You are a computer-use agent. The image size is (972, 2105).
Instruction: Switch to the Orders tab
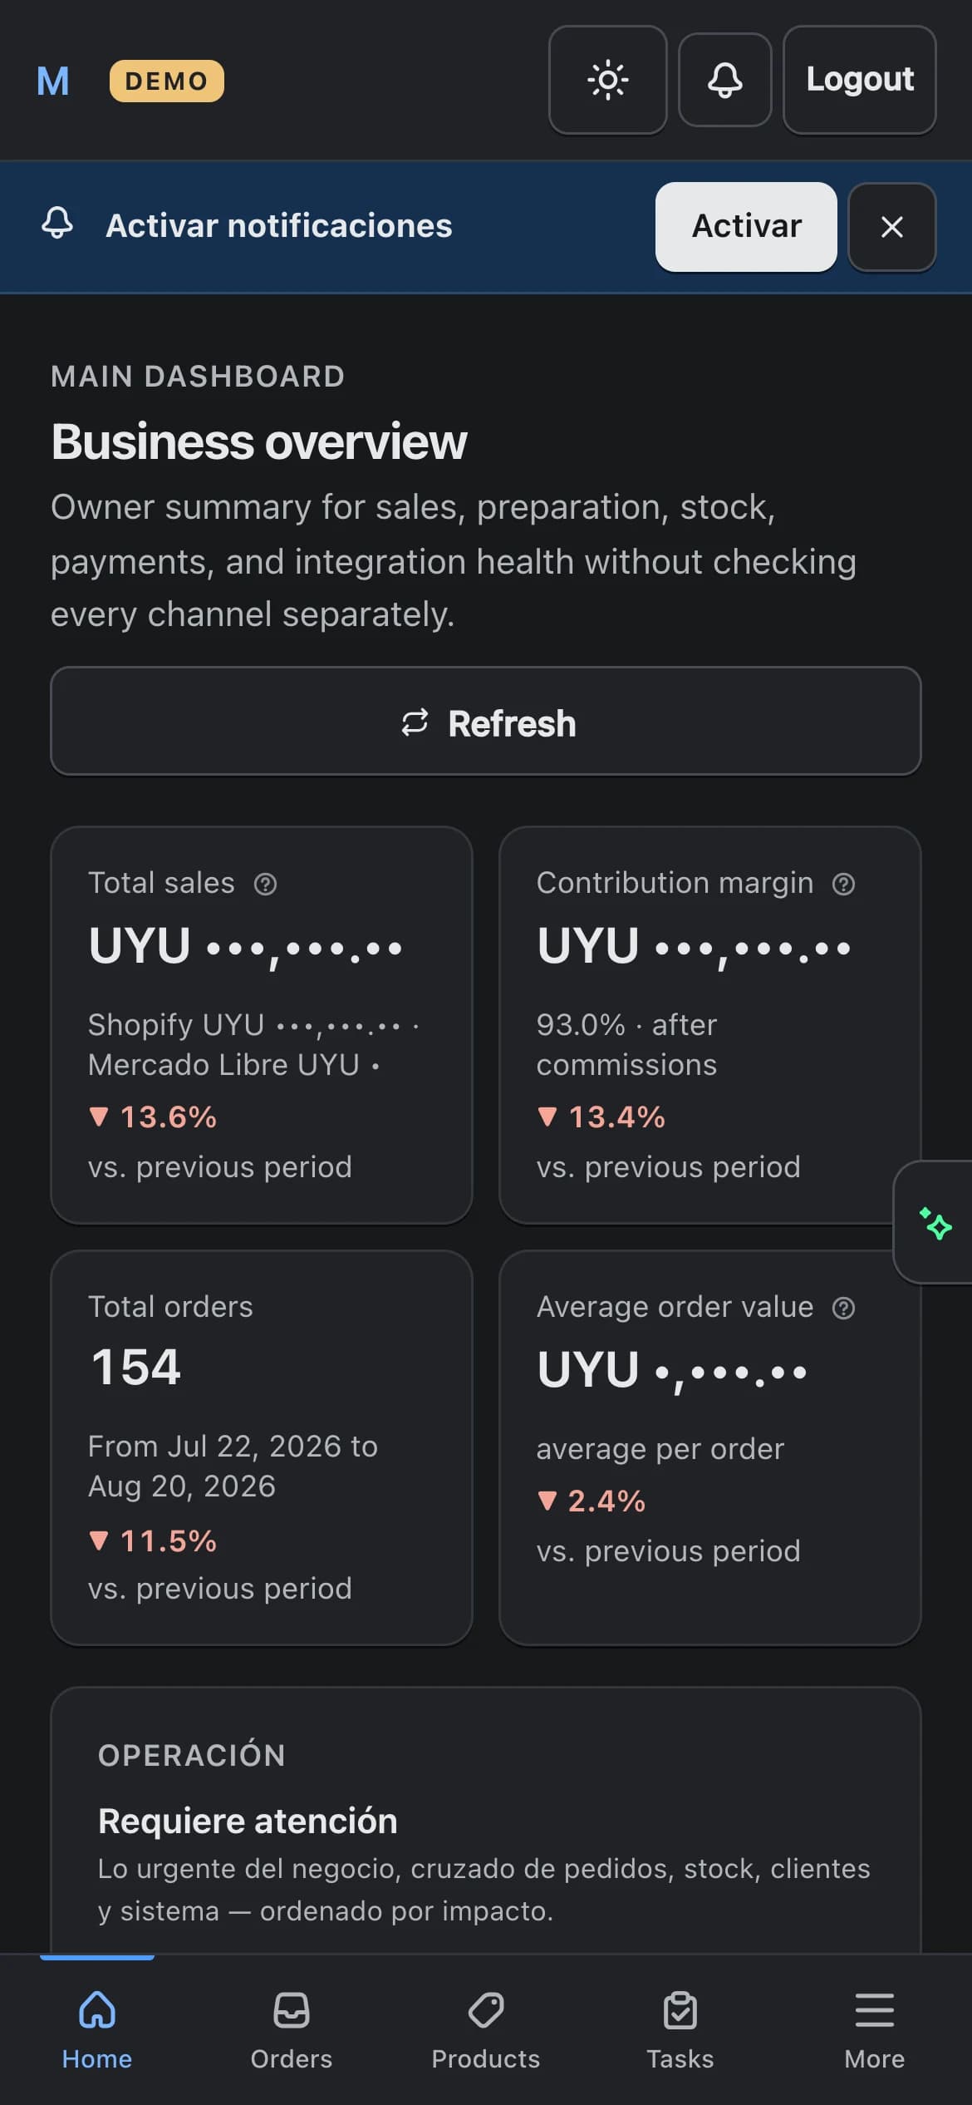[x=292, y=2029]
